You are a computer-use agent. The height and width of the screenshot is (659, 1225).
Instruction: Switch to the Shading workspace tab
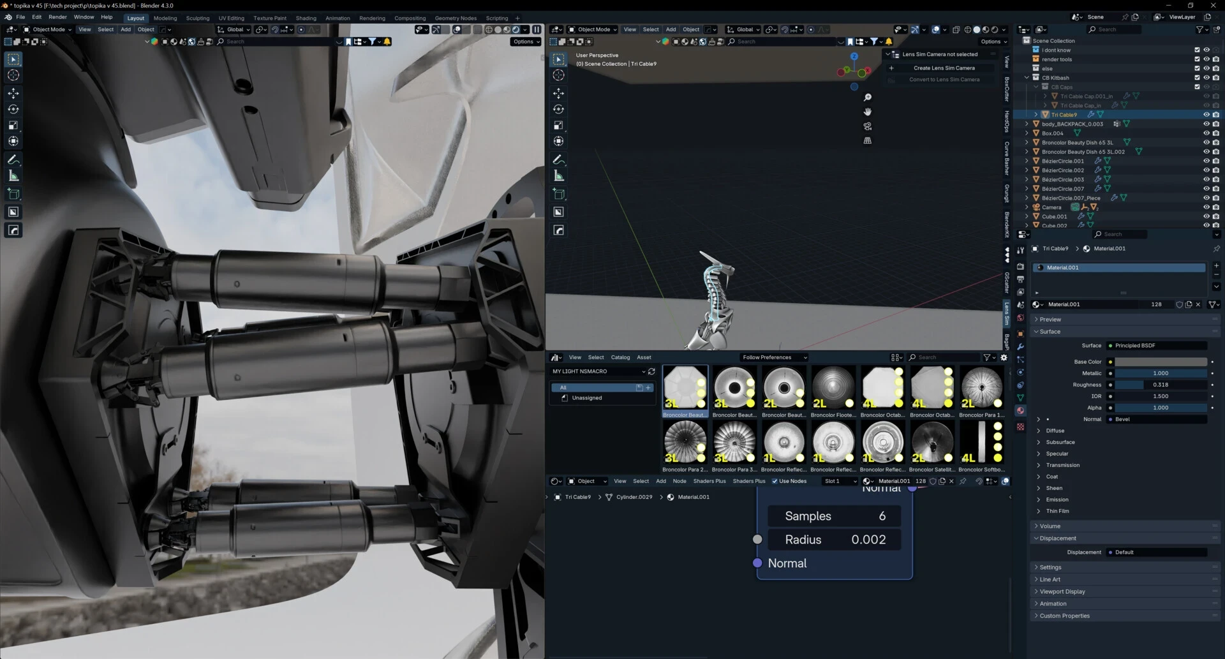tap(306, 18)
